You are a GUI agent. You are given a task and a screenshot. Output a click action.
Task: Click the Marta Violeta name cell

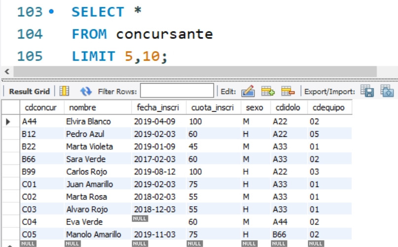point(98,147)
